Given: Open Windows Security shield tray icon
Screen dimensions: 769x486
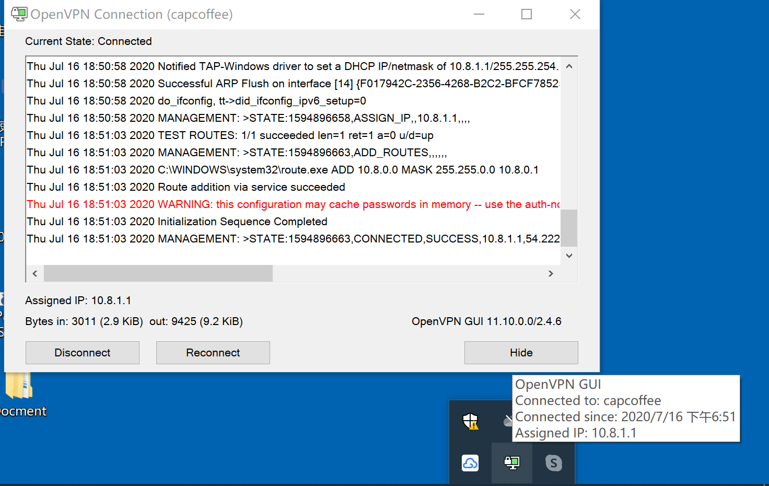Looking at the screenshot, I should click(470, 421).
